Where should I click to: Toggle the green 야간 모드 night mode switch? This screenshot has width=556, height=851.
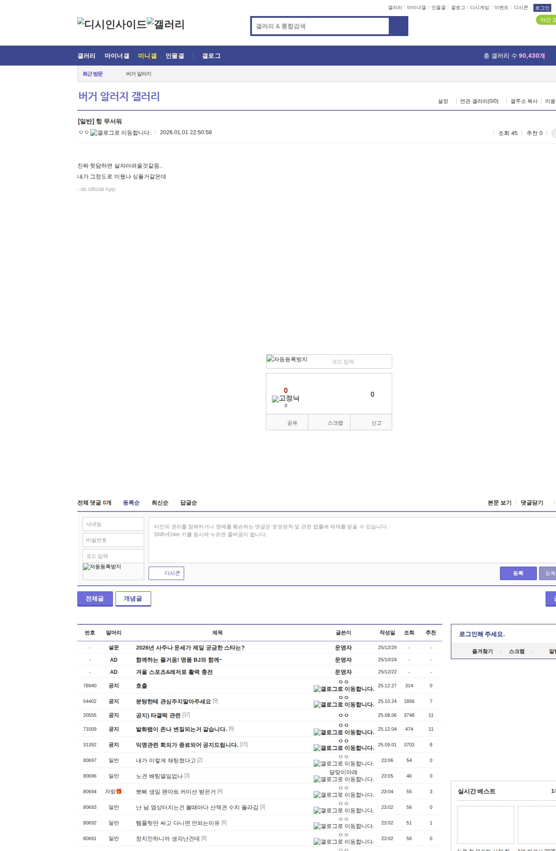click(x=546, y=20)
